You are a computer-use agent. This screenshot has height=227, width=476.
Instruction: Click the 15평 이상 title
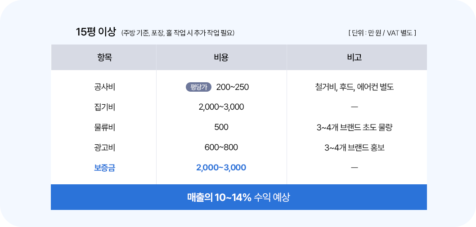tap(96, 32)
